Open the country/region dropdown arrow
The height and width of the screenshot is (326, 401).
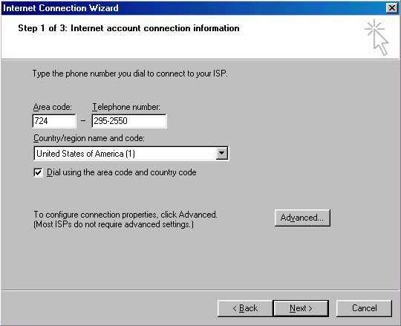tap(221, 154)
